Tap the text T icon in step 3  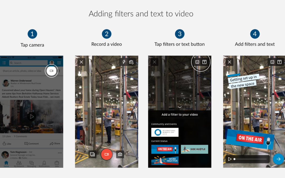(204, 62)
